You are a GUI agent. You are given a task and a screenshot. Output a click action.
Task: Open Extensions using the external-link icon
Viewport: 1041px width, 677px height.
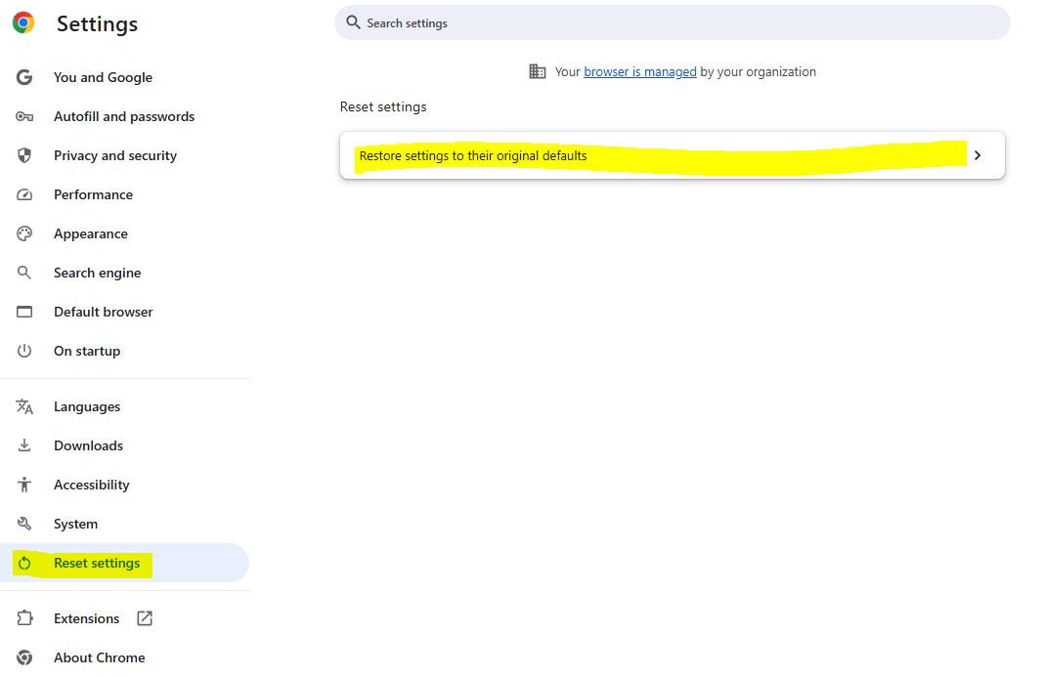(x=144, y=617)
